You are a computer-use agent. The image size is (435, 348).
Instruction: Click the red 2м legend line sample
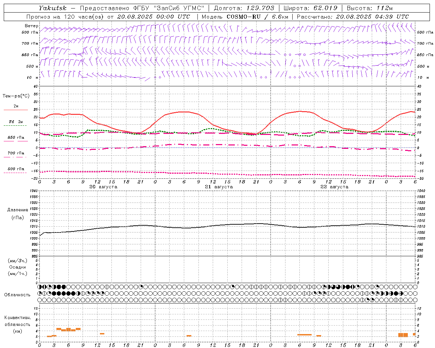[16, 110]
